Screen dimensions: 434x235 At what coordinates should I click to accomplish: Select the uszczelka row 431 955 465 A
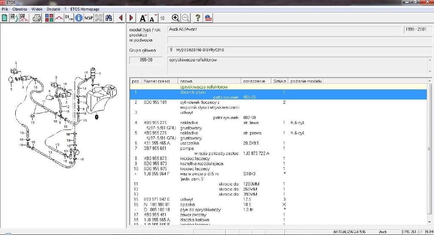[x=278, y=143]
